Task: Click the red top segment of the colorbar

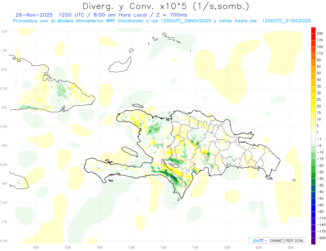Action: [x=314, y=30]
